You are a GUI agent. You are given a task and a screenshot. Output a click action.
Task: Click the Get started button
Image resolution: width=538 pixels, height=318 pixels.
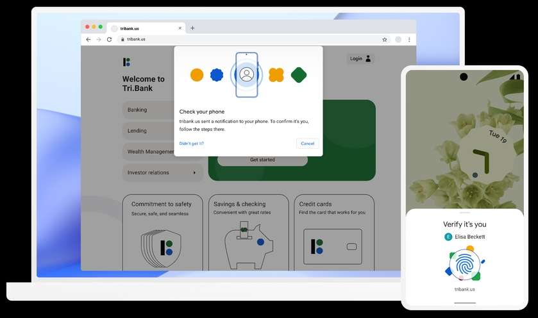[x=262, y=160]
